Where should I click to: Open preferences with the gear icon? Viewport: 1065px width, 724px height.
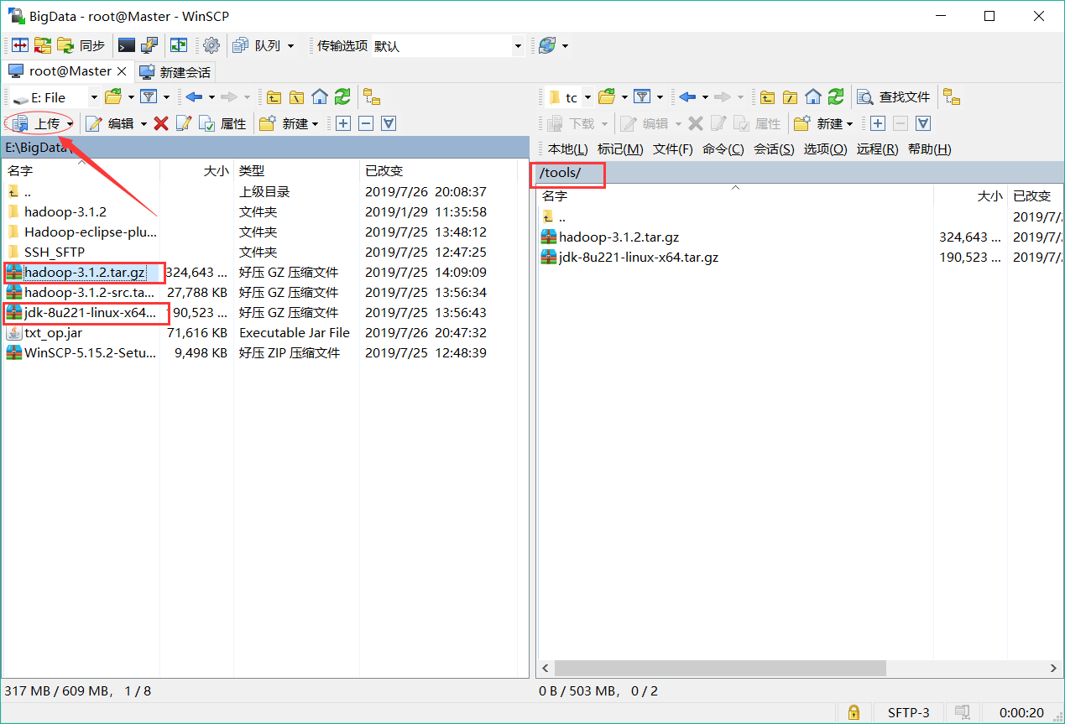click(x=211, y=45)
